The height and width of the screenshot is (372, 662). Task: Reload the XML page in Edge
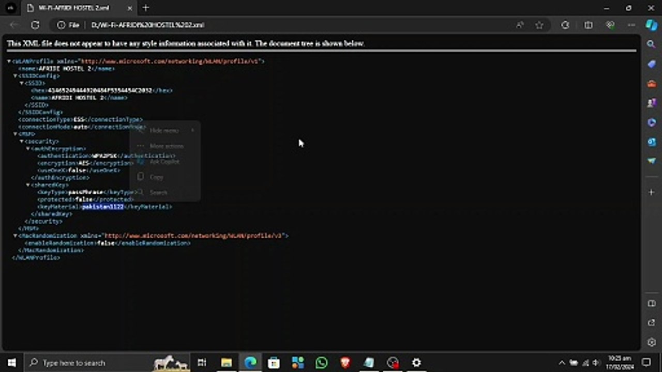click(35, 25)
